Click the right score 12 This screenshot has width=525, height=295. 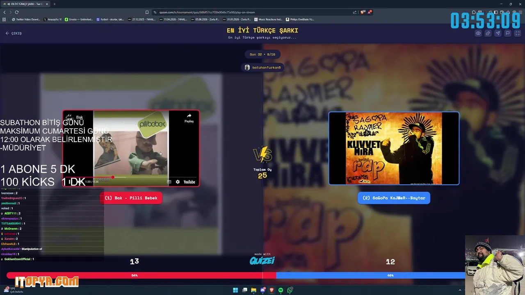pos(390,261)
